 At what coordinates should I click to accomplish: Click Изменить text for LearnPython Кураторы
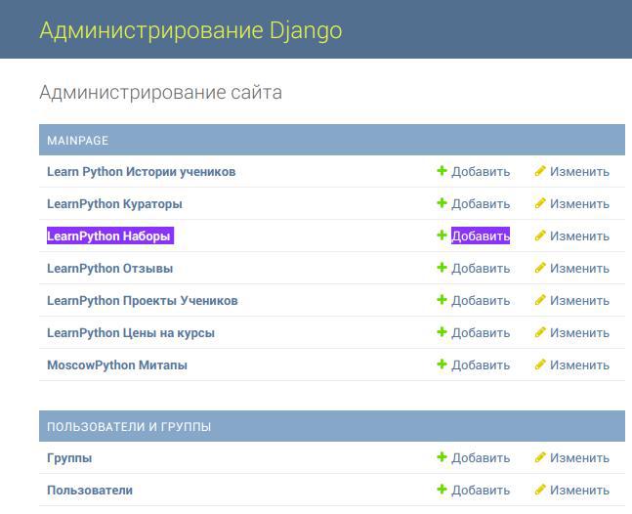tap(579, 204)
